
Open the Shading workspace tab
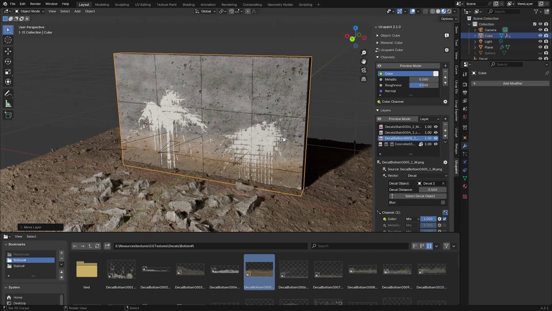[x=188, y=4]
